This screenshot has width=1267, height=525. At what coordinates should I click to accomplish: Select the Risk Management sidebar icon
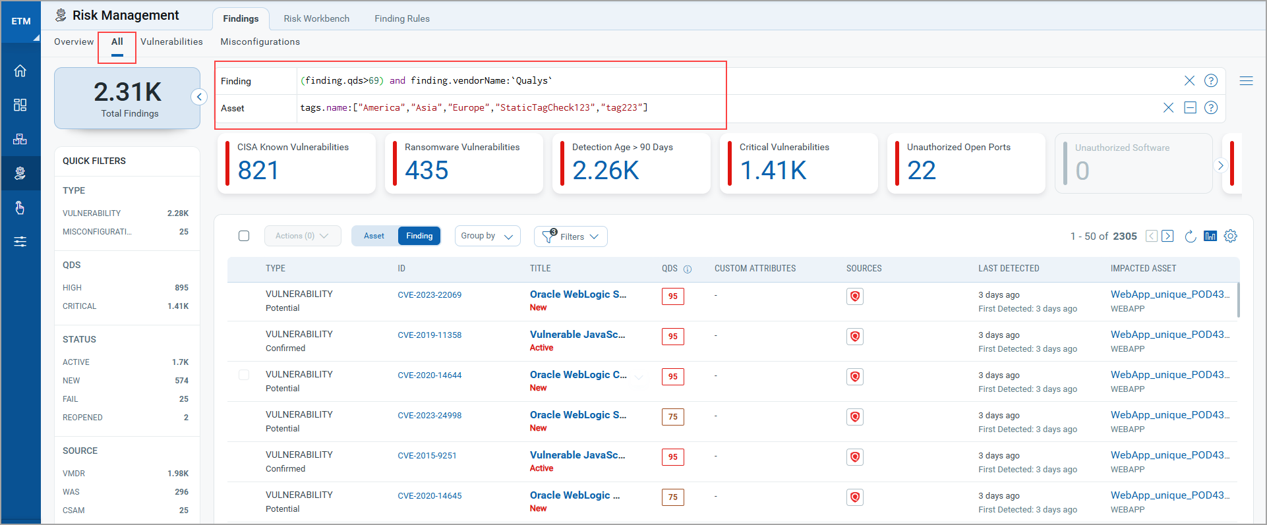pyautogui.click(x=20, y=173)
